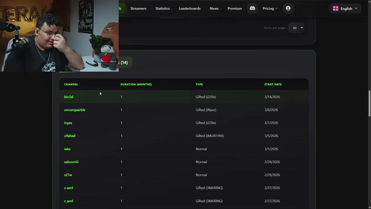The image size is (371, 209).
Task: Sort by the DURATION (MONTHS) header
Action: point(136,84)
